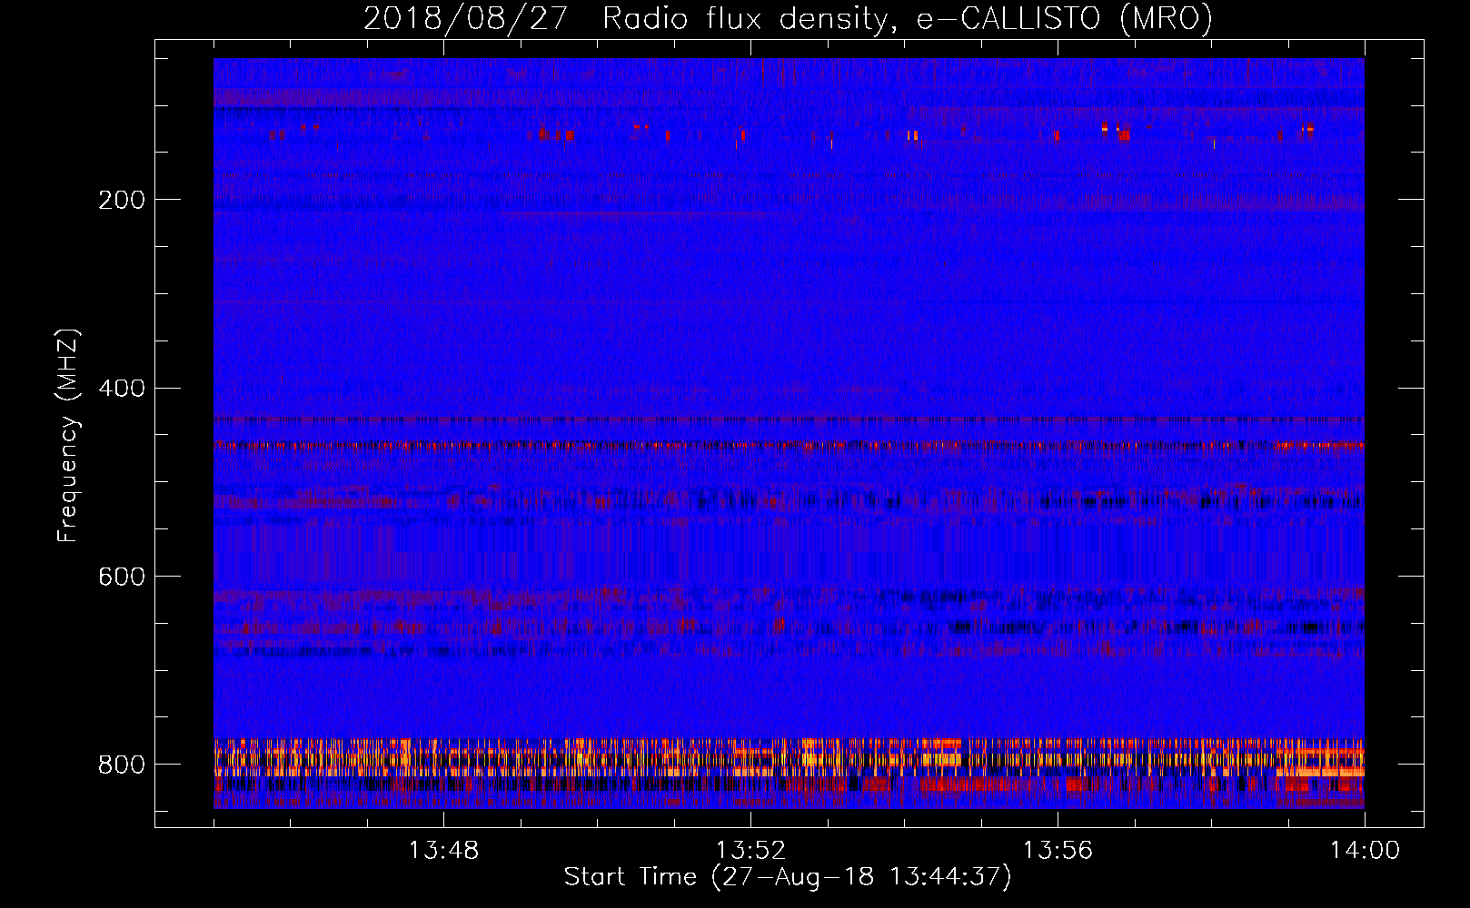Click the red horizontal line near 460 MHz
Viewport: 1470px width, 908px height.
[x=789, y=446]
